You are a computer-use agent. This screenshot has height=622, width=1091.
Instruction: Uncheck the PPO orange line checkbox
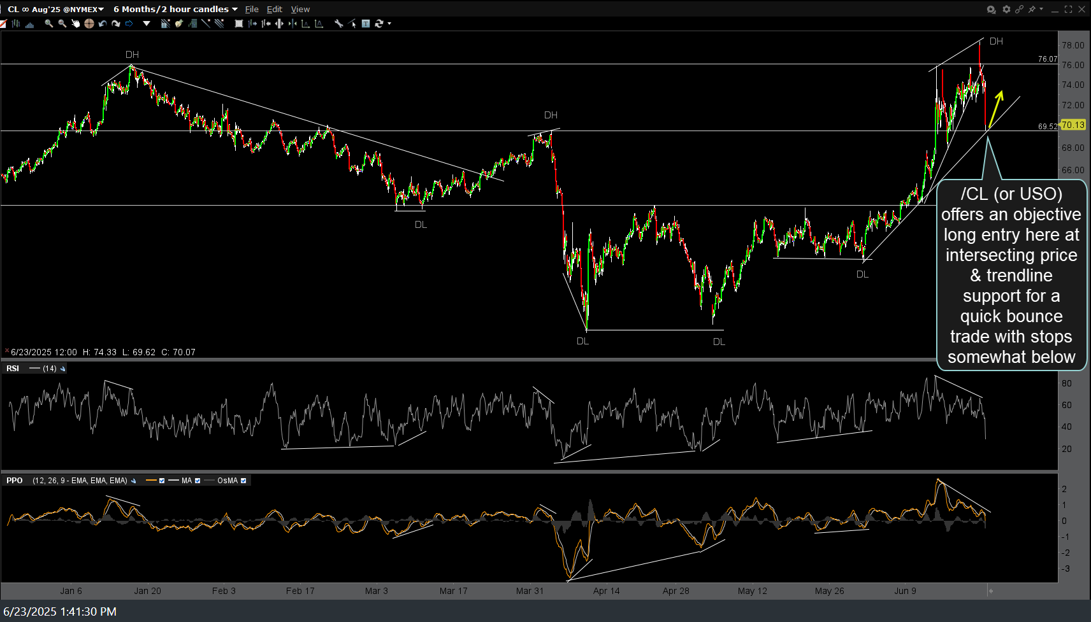click(162, 481)
